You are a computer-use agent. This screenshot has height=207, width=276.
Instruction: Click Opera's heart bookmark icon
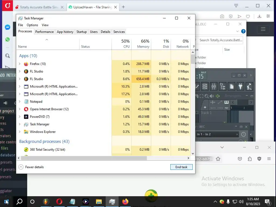[x=248, y=16]
